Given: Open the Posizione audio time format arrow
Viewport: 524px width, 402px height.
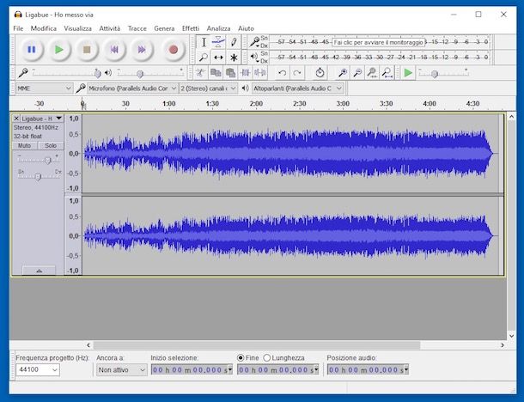Looking at the screenshot, I should coord(406,369).
